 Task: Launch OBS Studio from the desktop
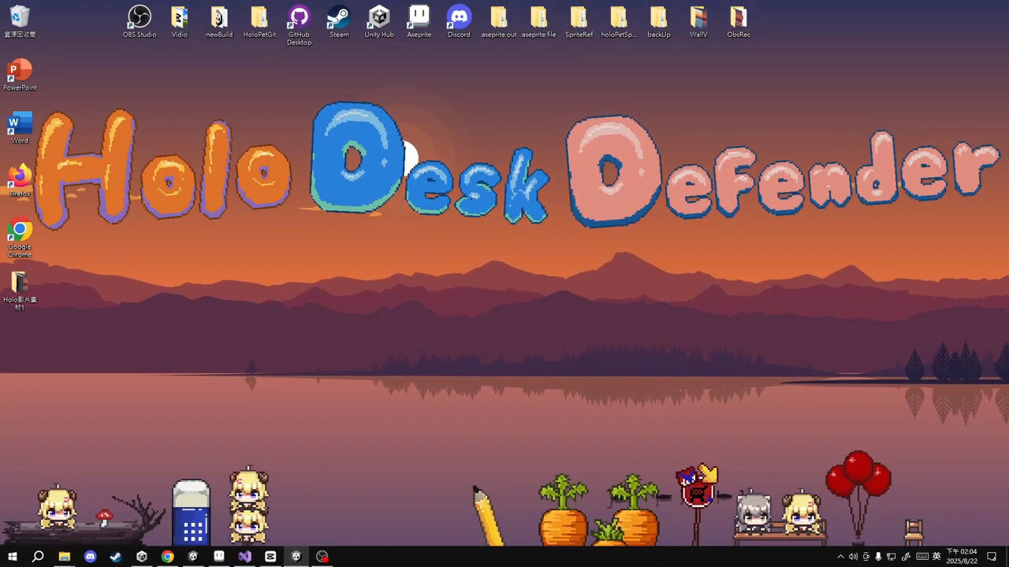(x=140, y=21)
